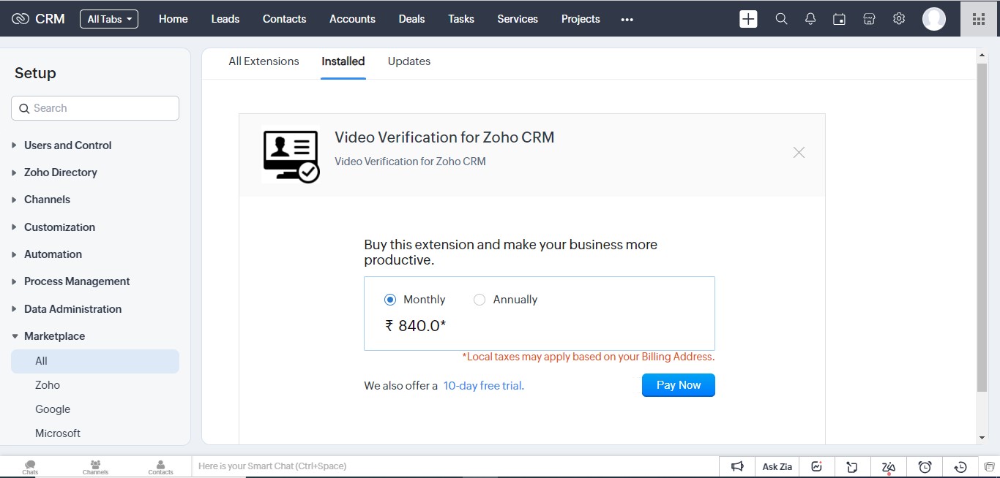Open the quick create plus button
Image resolution: width=1000 pixels, height=478 pixels.
point(748,19)
